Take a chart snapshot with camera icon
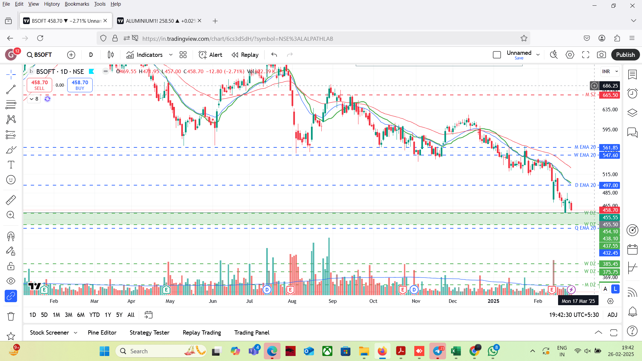The image size is (642, 361). (x=601, y=55)
